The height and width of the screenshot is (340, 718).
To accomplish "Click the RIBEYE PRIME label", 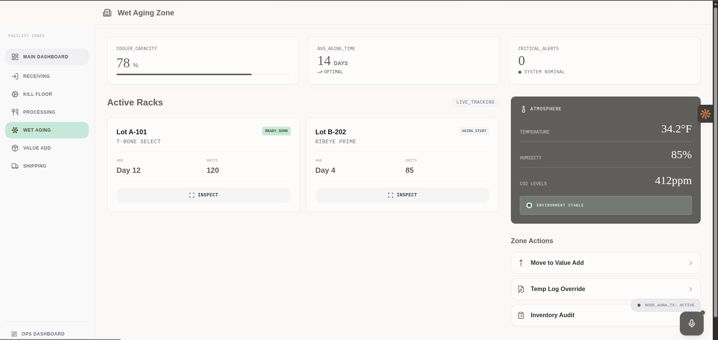I will pyautogui.click(x=336, y=142).
